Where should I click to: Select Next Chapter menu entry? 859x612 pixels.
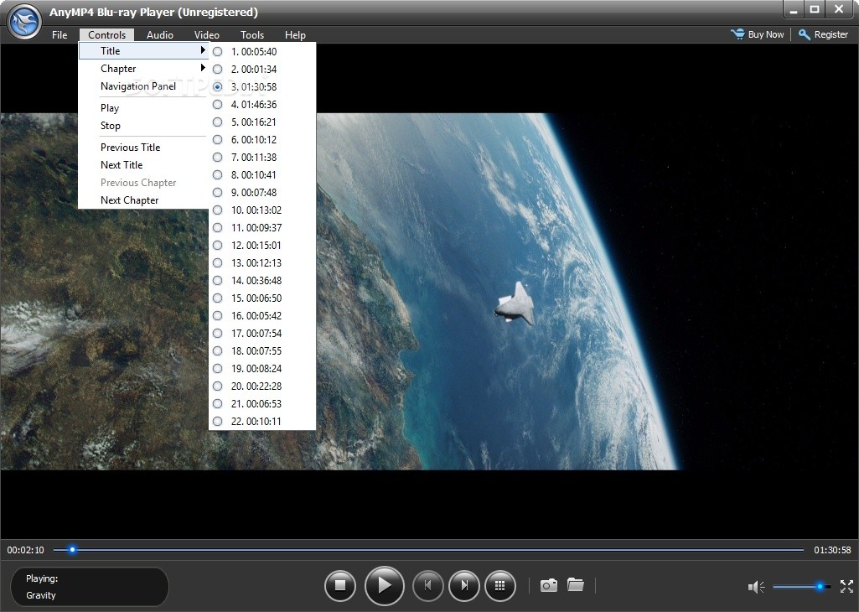[143, 200]
